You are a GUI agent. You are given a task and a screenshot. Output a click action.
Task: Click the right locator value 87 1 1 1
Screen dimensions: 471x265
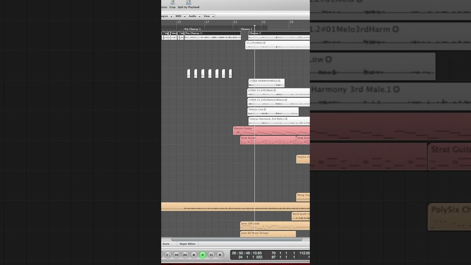(x=283, y=257)
